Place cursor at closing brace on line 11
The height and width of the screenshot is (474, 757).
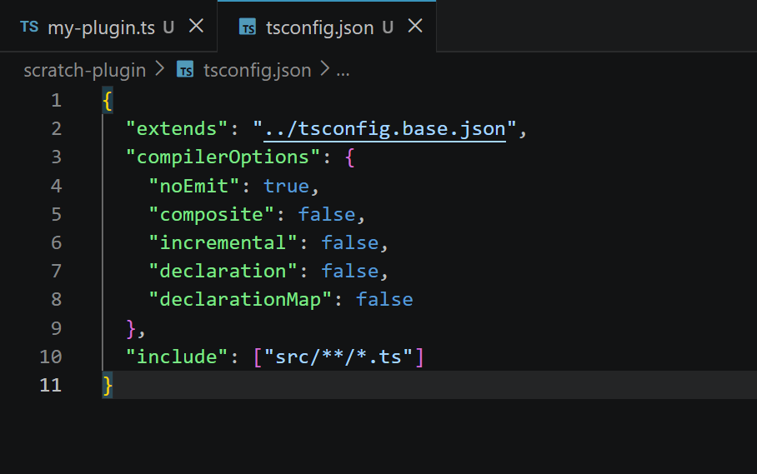tap(108, 386)
